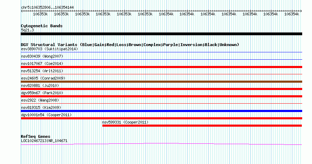
Task: Click the brown complex bar under esv24605
Action: click(161, 82)
